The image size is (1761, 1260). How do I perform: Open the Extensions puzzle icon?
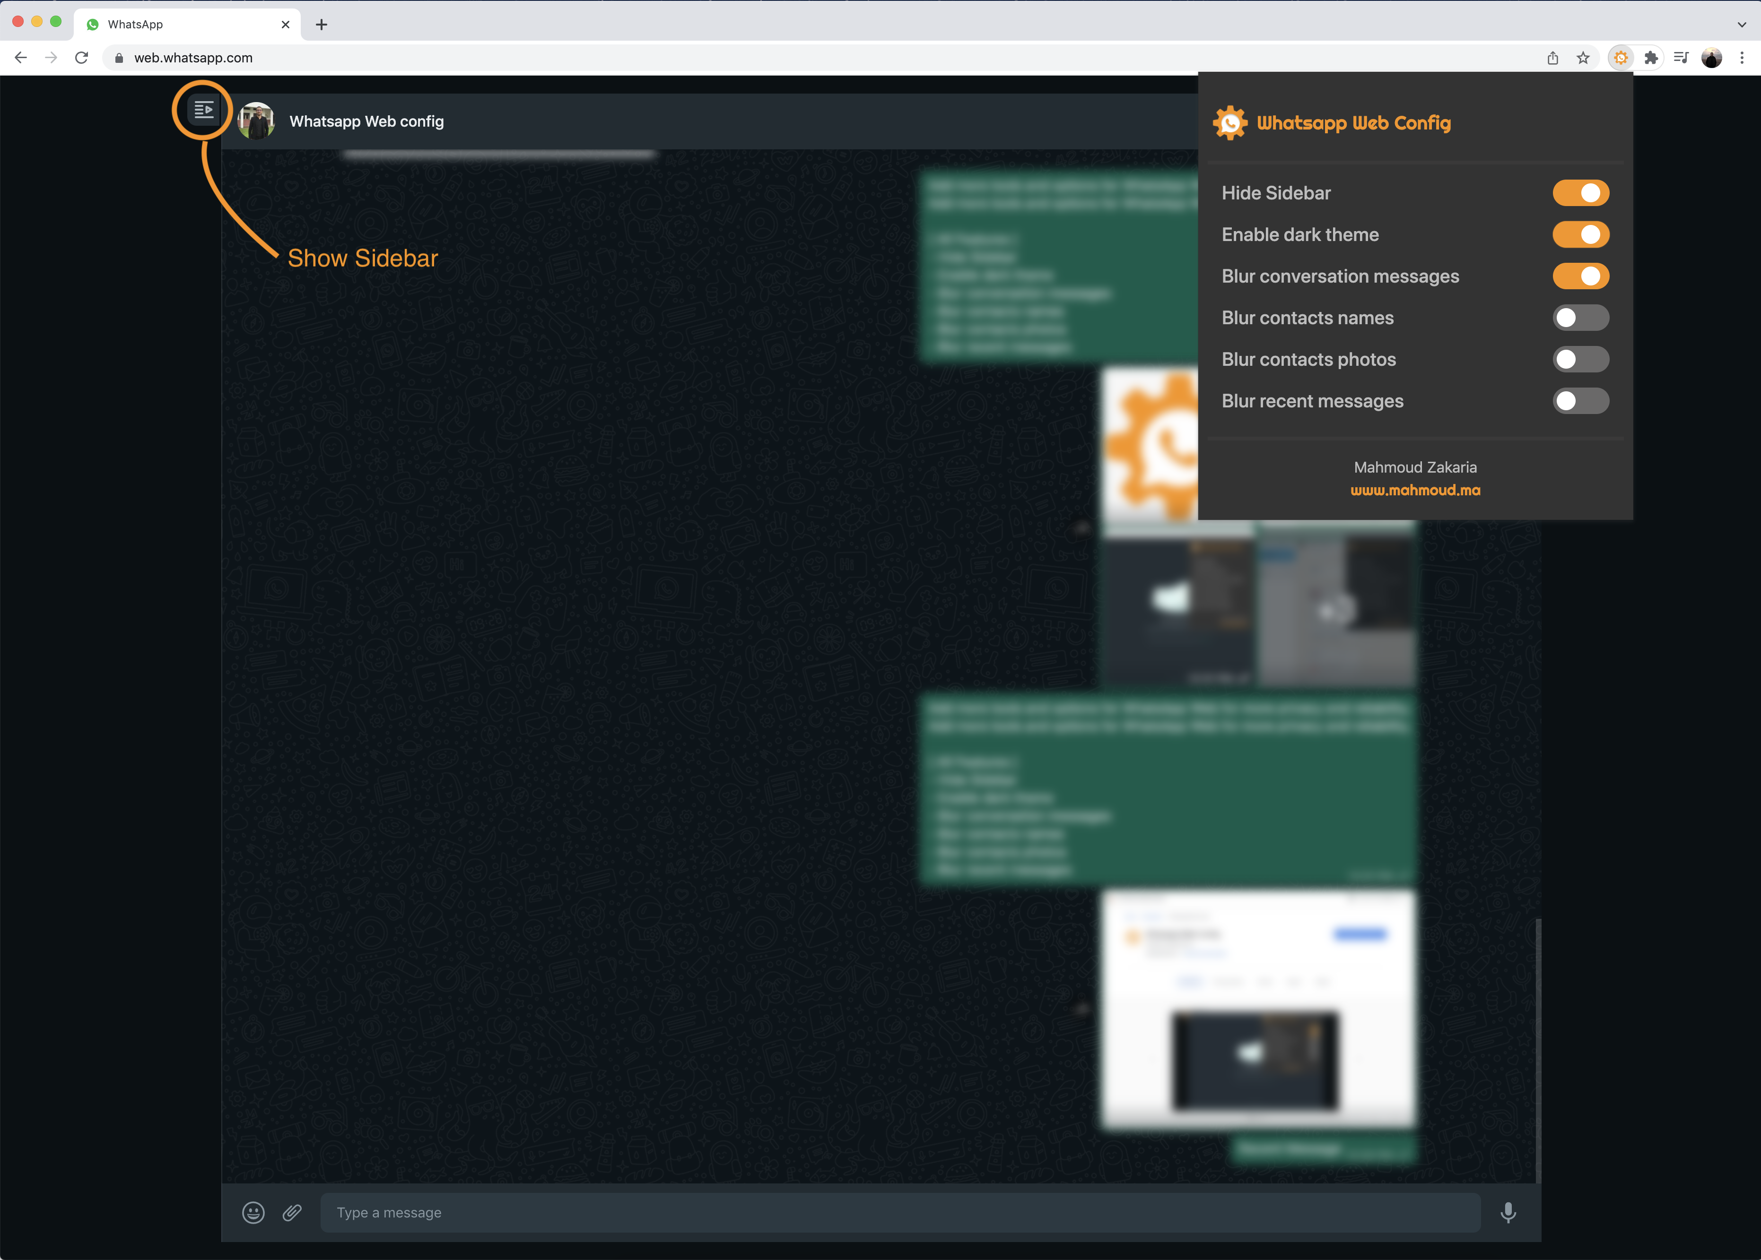(1651, 57)
